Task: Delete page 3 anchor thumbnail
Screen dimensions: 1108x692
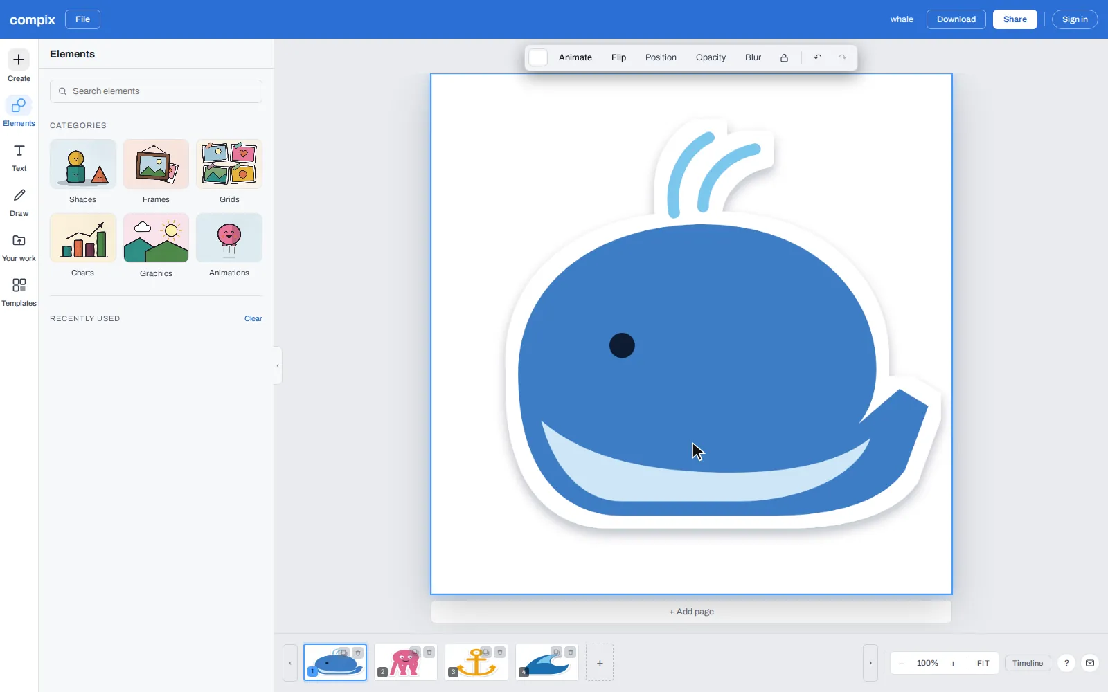Action: click(x=500, y=653)
